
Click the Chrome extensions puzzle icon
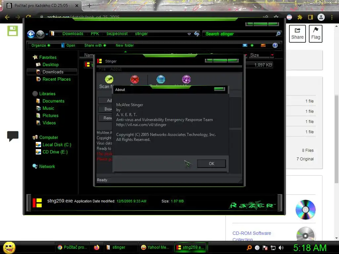300,17
